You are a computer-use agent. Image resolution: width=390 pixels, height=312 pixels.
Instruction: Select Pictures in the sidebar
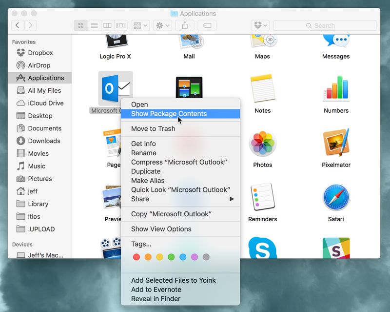coord(40,179)
